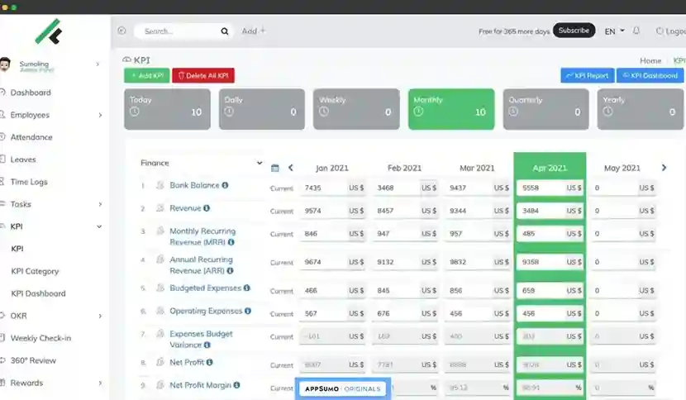Viewport: 686px width, 400px height.
Task: Click the red Delete All KPI button
Action: (x=203, y=75)
